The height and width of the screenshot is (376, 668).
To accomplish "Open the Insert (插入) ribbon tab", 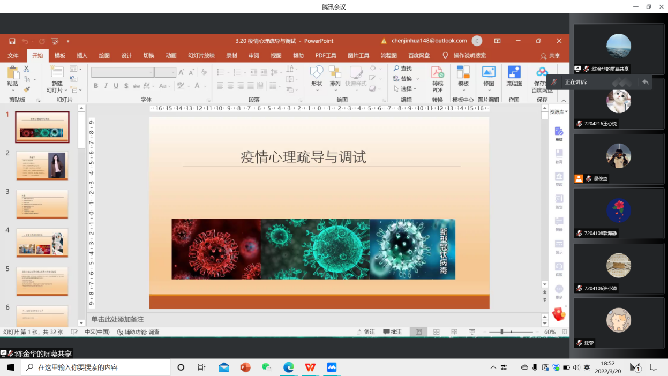I will [x=82, y=56].
